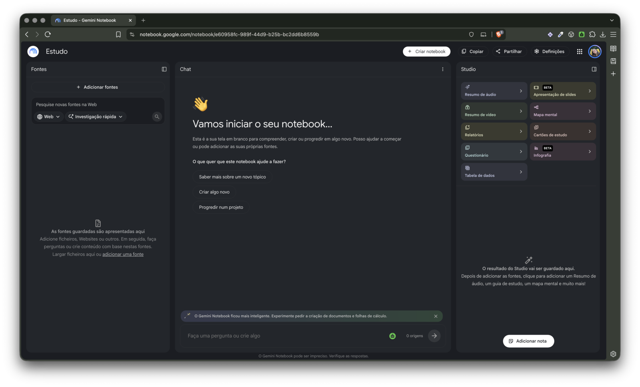The width and height of the screenshot is (640, 387).
Task: Choose the 'Criar algo novo' suggestion
Action: [x=214, y=192]
